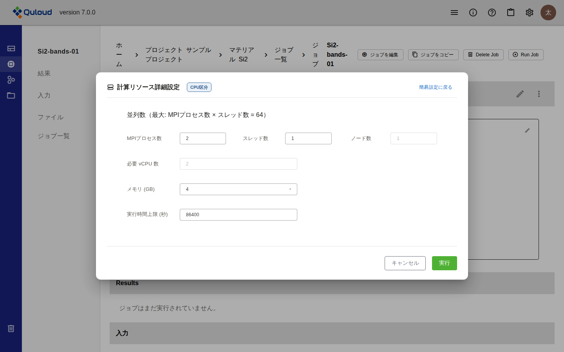Click the large pencil edit icon in gray bar
This screenshot has height=352, width=564.
[520, 94]
